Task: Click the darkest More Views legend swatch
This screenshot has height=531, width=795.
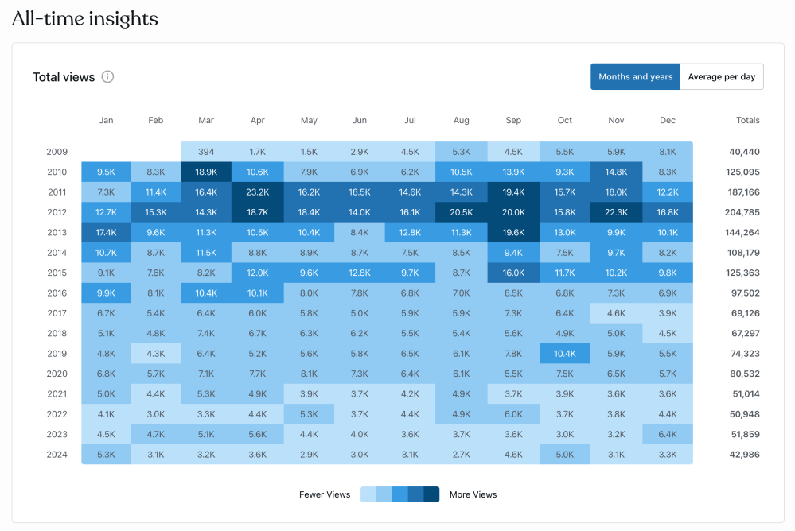Action: click(x=431, y=494)
